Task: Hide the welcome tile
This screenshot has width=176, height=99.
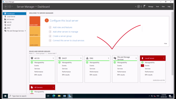Action: tap(166, 43)
